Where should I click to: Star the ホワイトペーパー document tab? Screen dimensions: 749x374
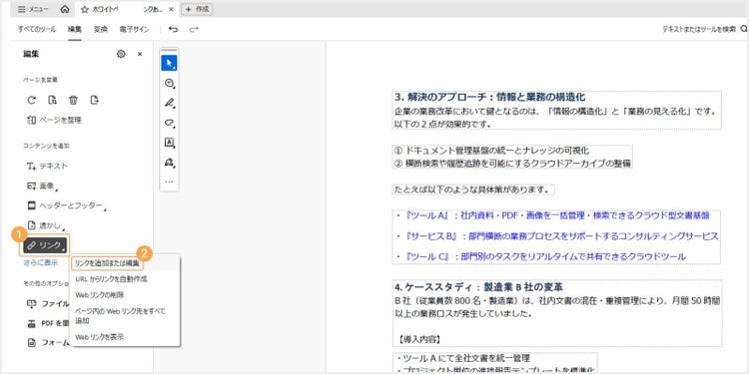(85, 9)
